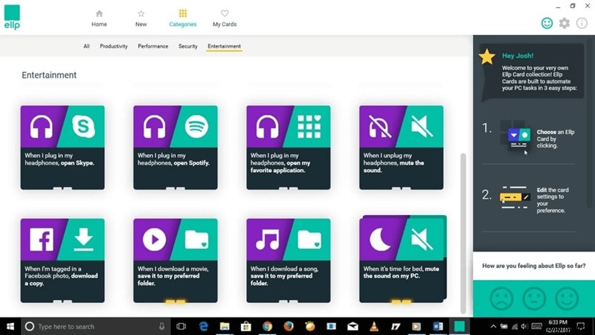Click the 'Hey Josh!' welcome heading
This screenshot has height=335, width=595.
(x=518, y=56)
